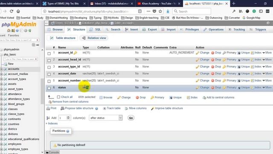273x154 pixels.
Task: Click pencil Change icon for account_id
Action: pyautogui.click(x=197, y=53)
